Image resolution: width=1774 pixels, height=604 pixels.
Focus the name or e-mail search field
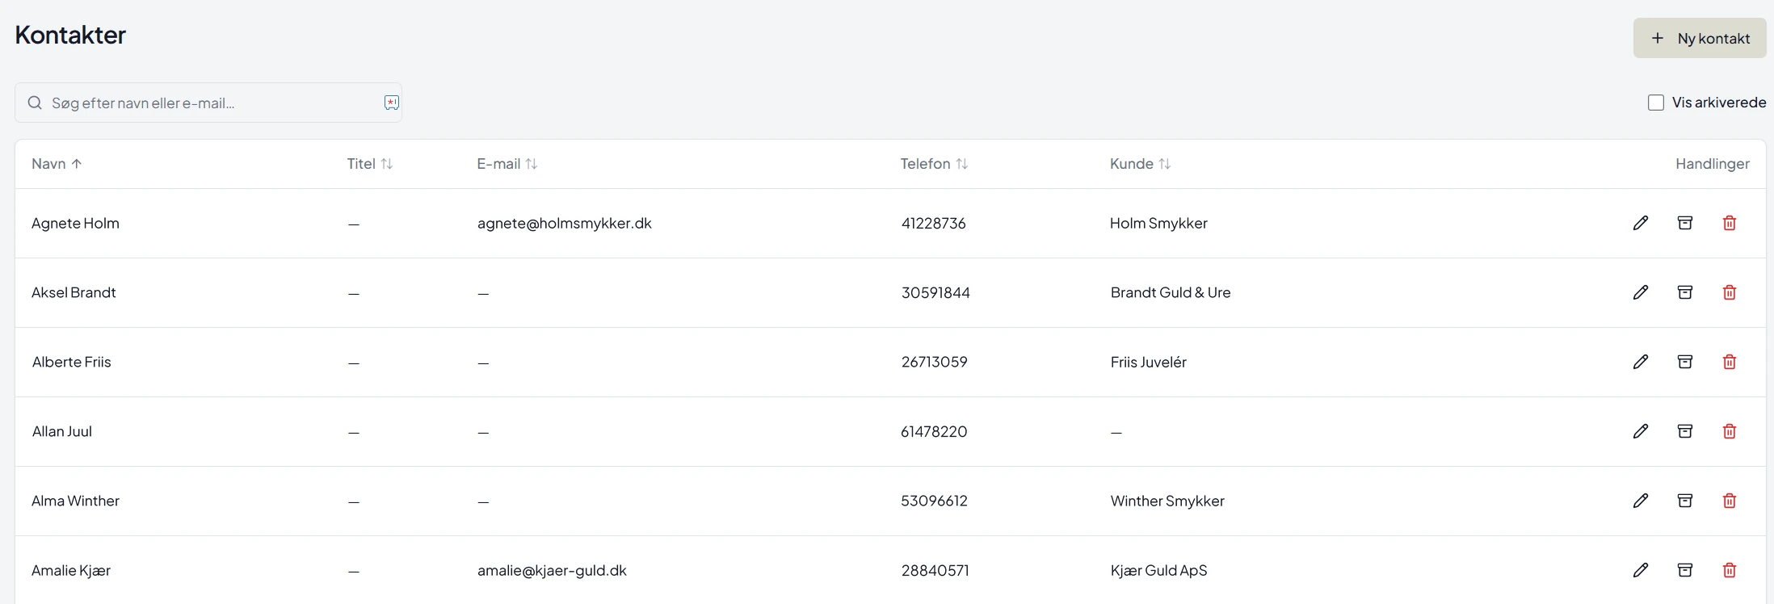[x=208, y=103]
